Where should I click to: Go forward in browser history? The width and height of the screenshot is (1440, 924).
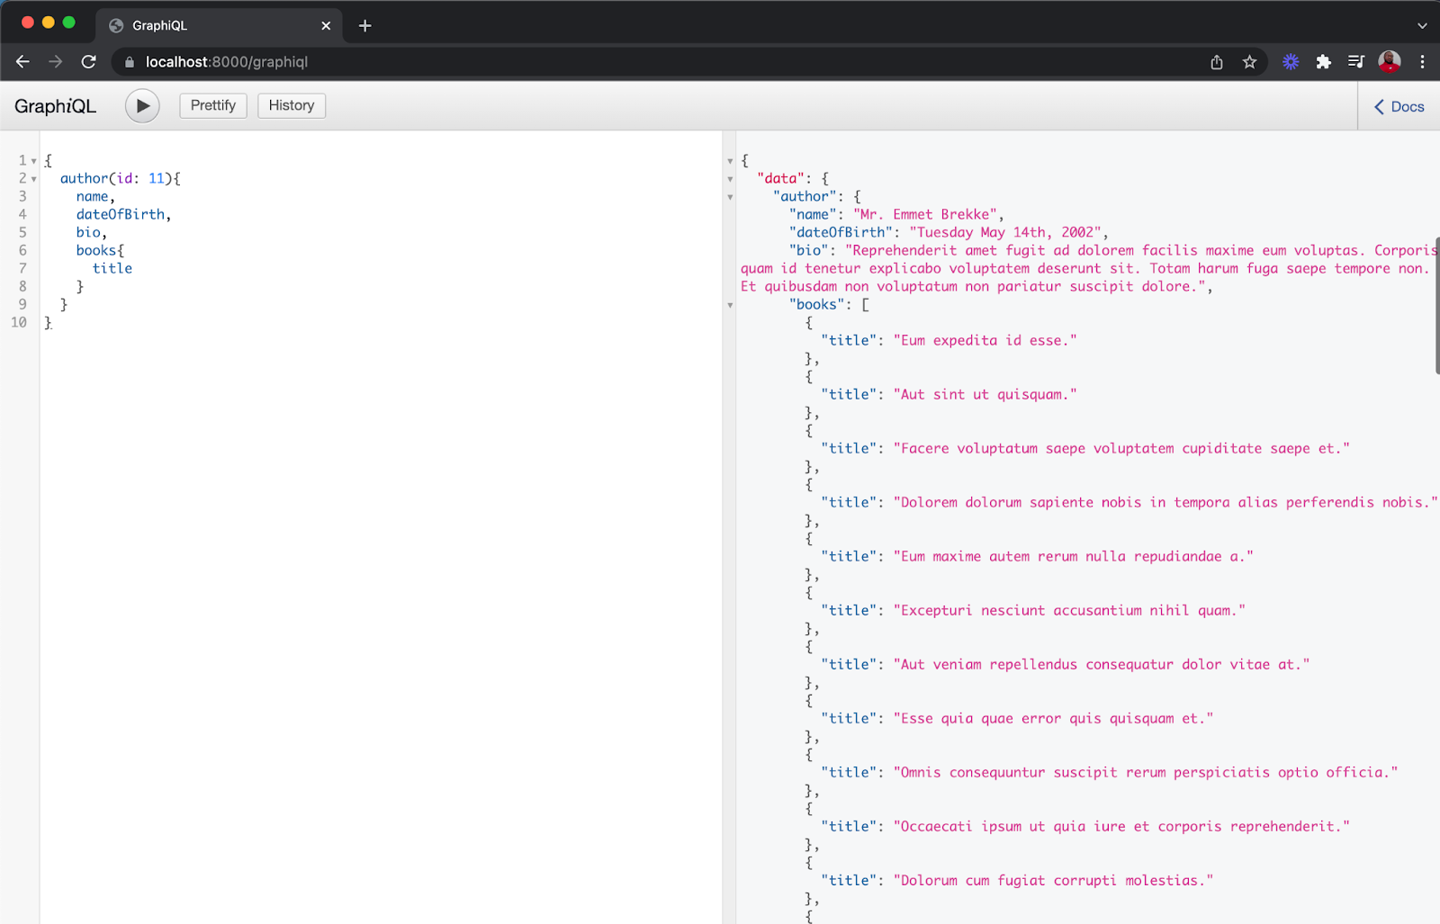click(x=56, y=62)
